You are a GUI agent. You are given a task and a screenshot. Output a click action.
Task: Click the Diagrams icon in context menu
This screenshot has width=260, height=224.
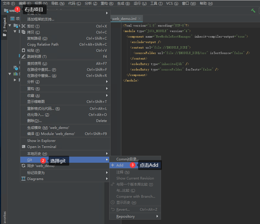pyautogui.click(x=23, y=179)
